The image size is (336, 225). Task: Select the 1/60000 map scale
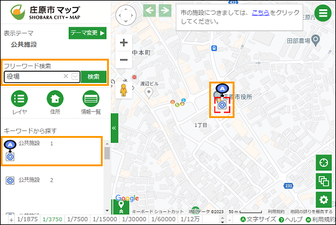click(x=163, y=219)
